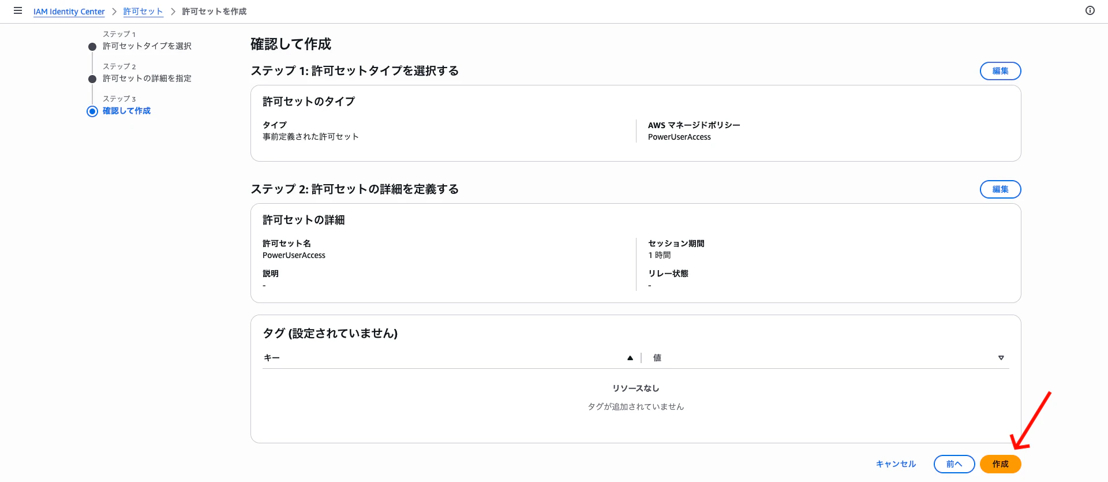Open the 許可セット breadcrumb link
Screen dimensions: 1108x482
pyautogui.click(x=144, y=11)
